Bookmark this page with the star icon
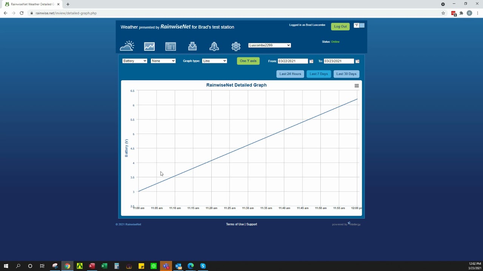 (443, 13)
